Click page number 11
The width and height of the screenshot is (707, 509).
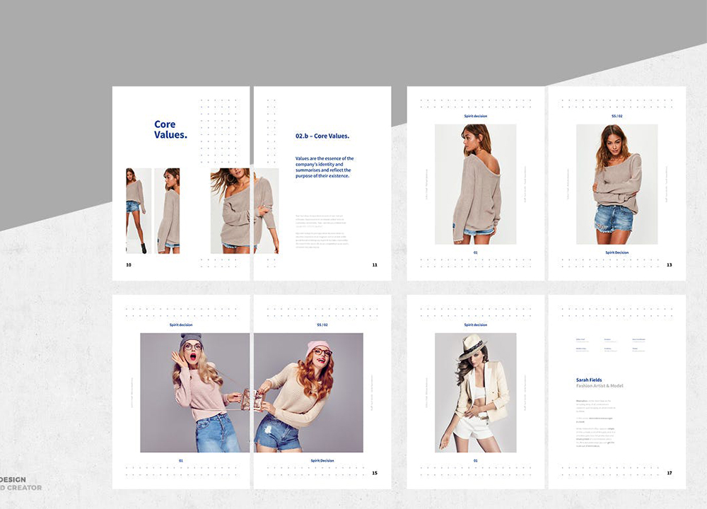[x=375, y=265]
